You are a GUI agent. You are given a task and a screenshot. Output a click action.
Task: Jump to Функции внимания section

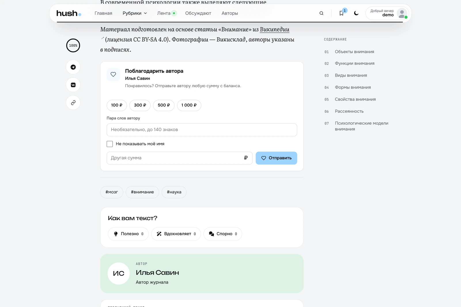tap(355, 64)
